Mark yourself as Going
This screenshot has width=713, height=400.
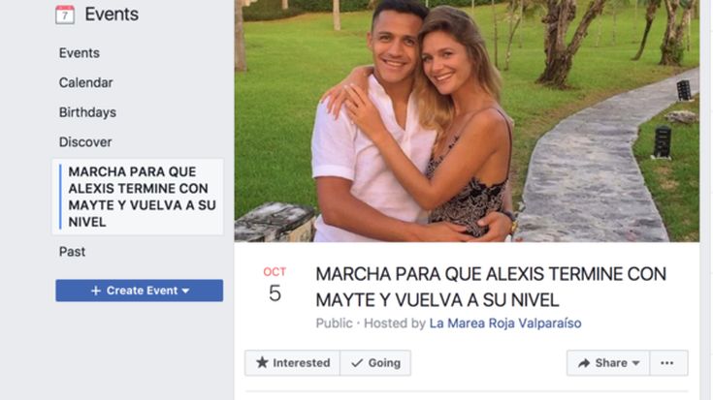375,363
